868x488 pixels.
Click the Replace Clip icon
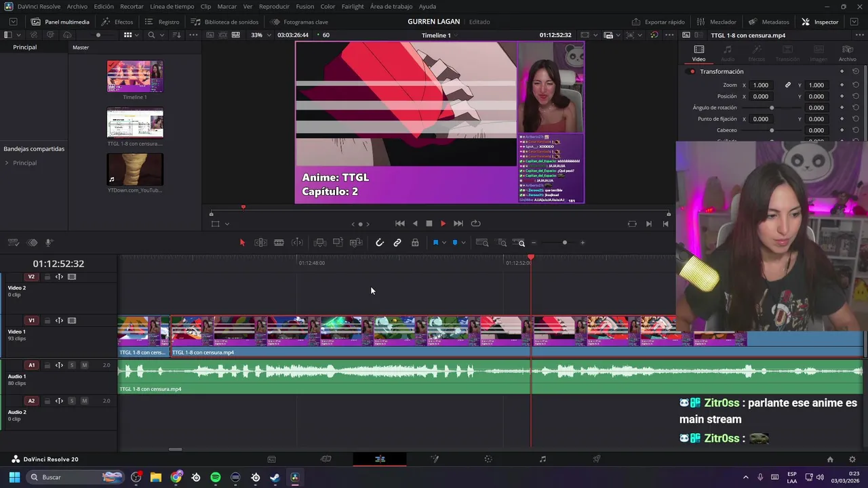point(355,243)
